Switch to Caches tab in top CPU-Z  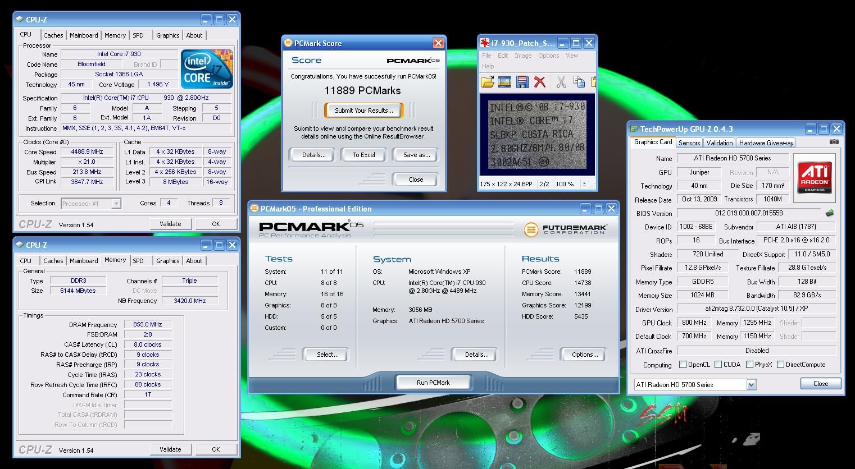pos(53,35)
